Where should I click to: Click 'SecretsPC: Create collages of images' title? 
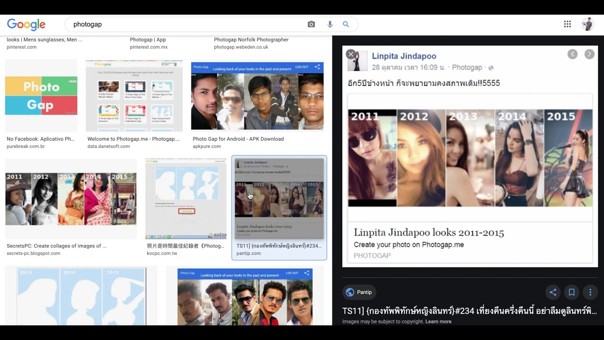[57, 246]
